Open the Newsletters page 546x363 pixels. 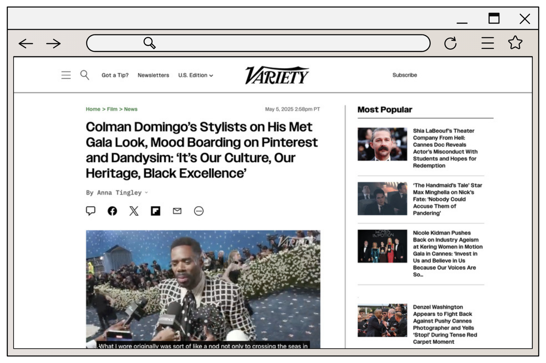(153, 75)
